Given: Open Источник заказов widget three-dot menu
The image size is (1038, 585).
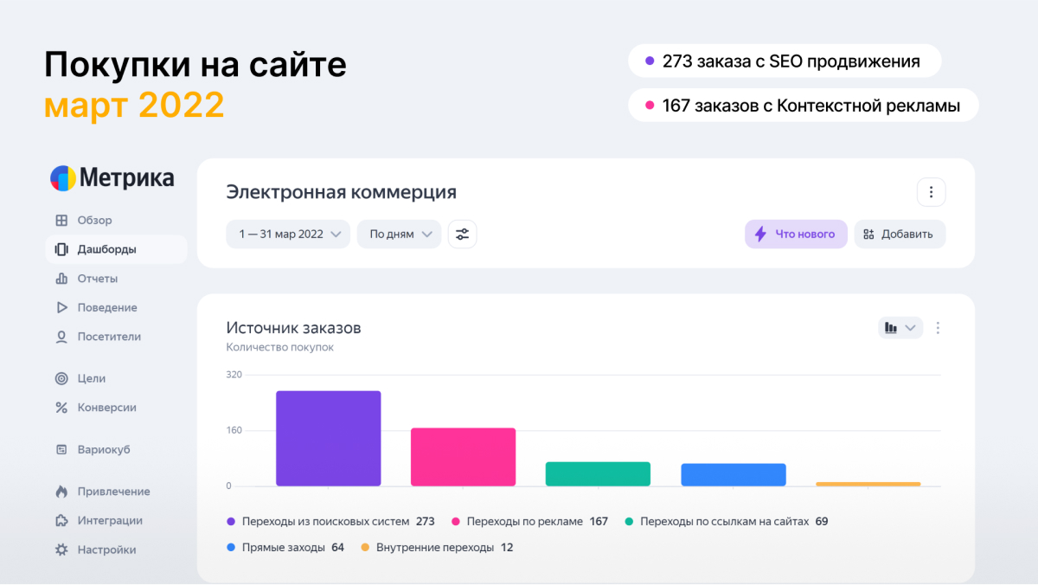Looking at the screenshot, I should (939, 328).
